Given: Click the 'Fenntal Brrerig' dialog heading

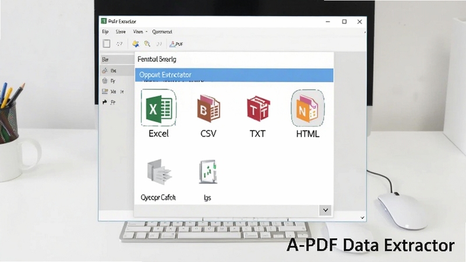Looking at the screenshot, I should click(x=157, y=59).
